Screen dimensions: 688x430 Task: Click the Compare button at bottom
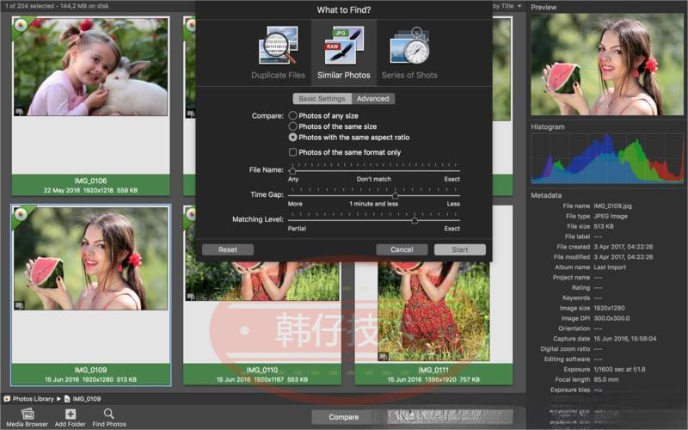[x=343, y=417]
